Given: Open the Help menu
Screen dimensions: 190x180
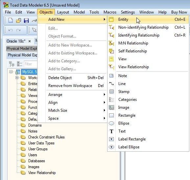Looking at the screenshot, I should pyautogui.click(x=162, y=12).
